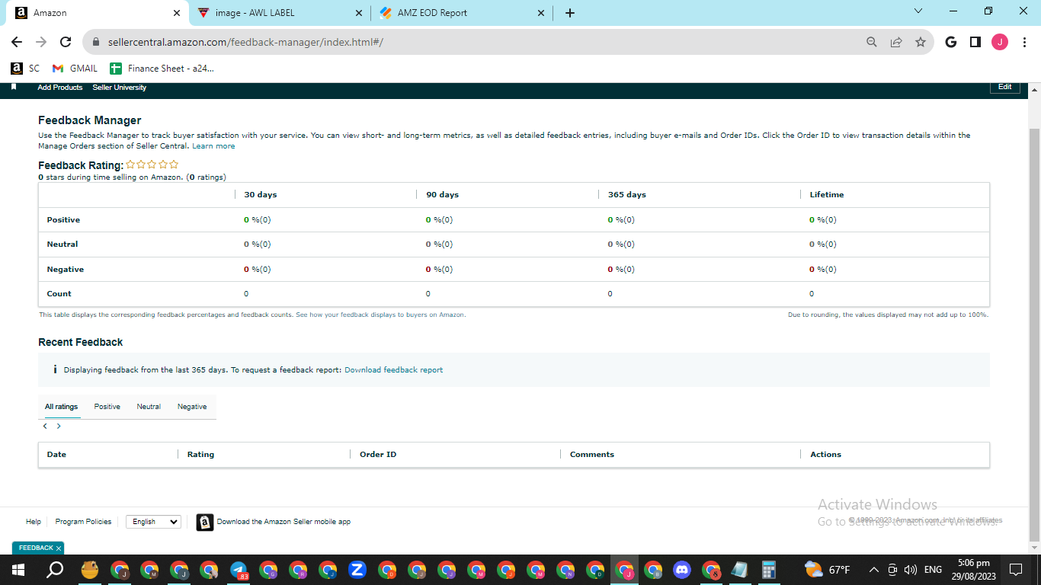Click the "30 days" column header
The height and width of the screenshot is (585, 1041).
(x=261, y=195)
